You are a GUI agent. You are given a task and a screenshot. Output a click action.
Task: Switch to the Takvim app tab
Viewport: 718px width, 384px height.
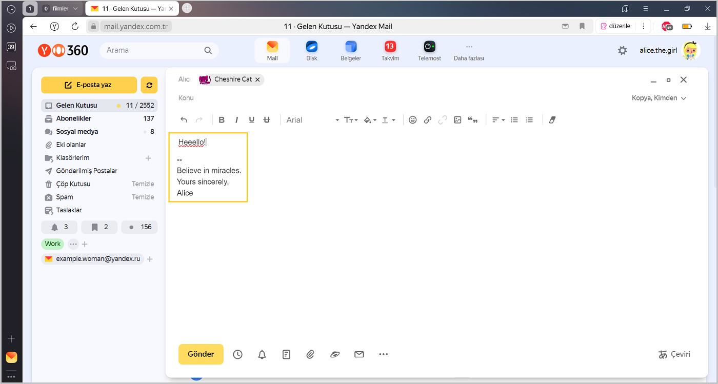click(x=390, y=51)
